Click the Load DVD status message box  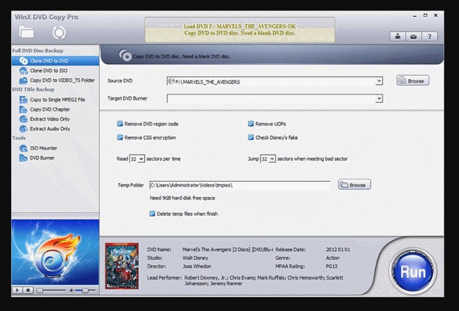click(x=240, y=29)
